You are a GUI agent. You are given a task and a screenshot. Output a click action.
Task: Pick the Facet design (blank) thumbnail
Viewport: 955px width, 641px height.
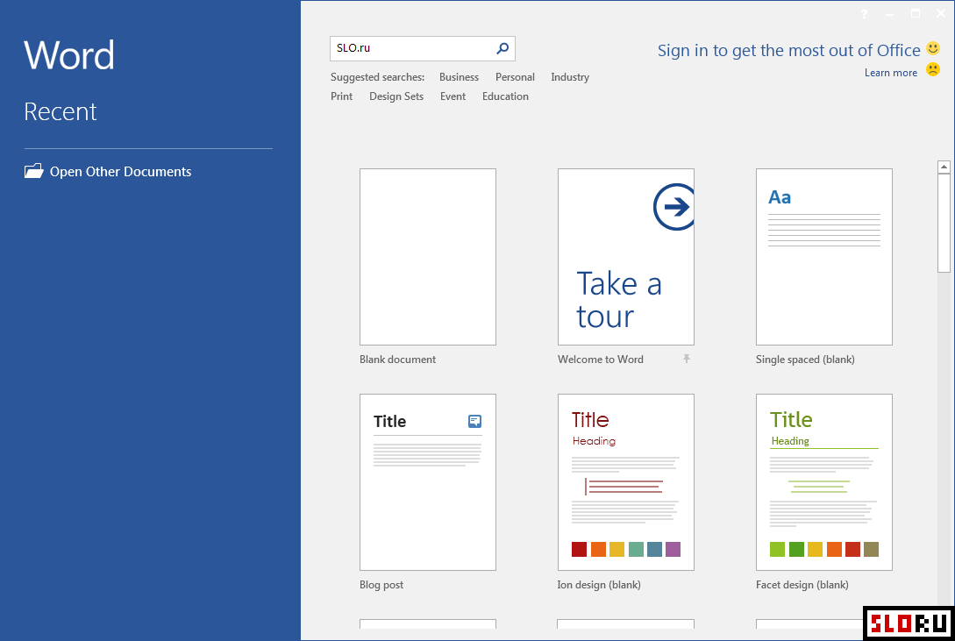tap(823, 482)
